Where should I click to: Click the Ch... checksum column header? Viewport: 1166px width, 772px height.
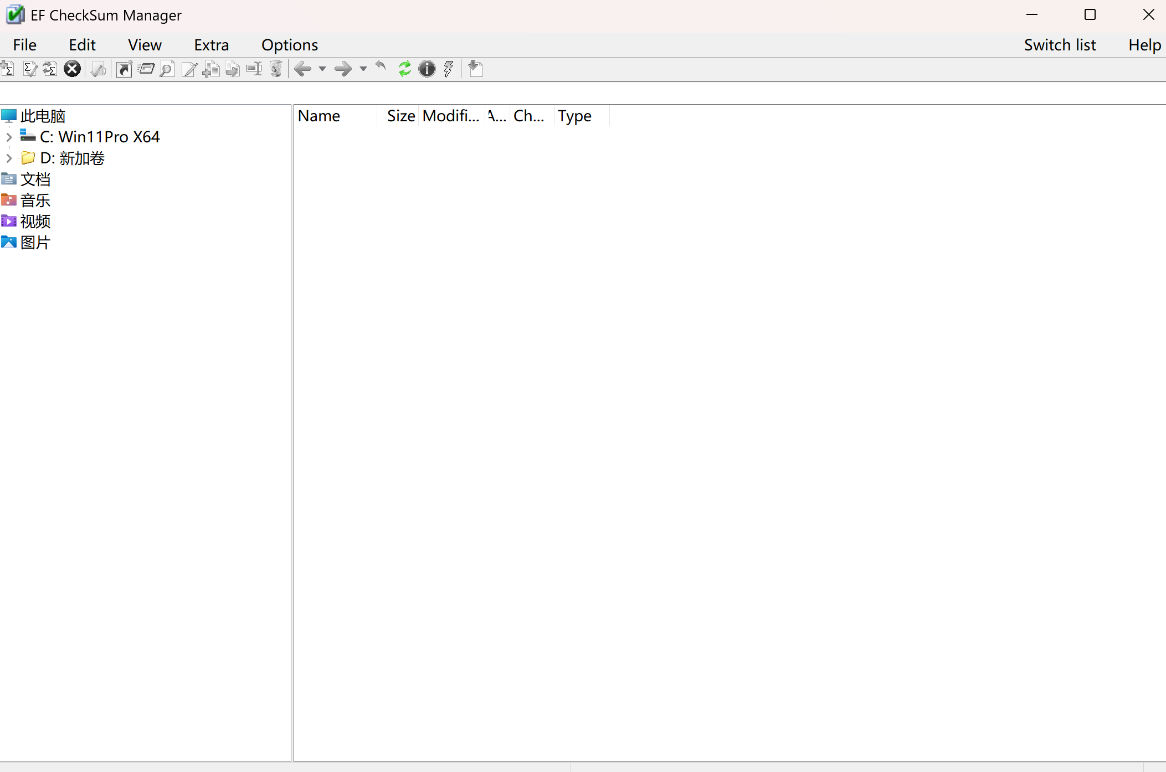pos(532,116)
